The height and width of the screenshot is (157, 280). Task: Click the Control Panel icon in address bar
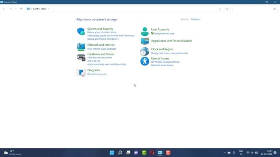28,9
